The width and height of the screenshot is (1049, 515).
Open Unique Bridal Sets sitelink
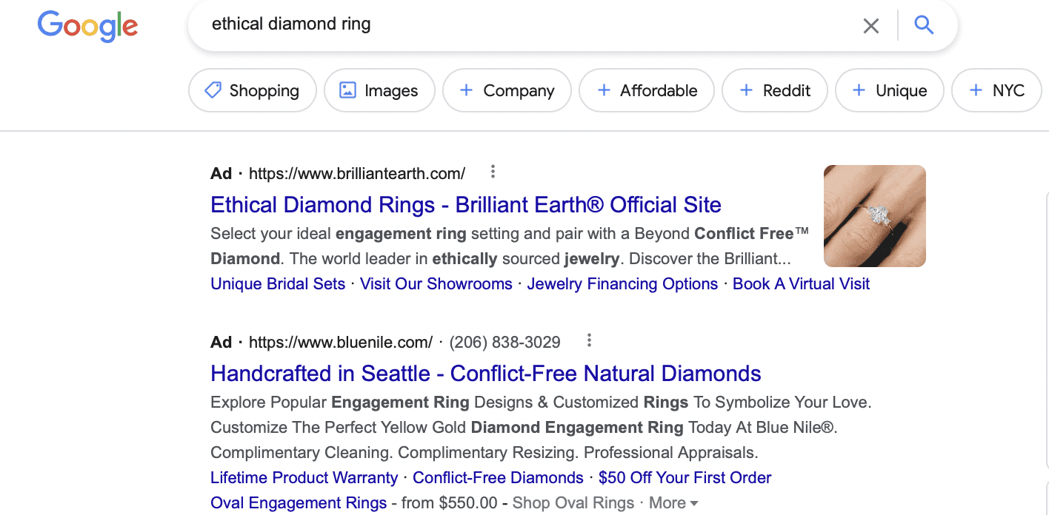point(278,284)
